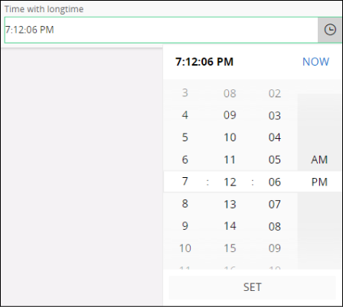Screen dimensions: 343x307
Task: Select second 07 in the seconds column
Action: (275, 204)
